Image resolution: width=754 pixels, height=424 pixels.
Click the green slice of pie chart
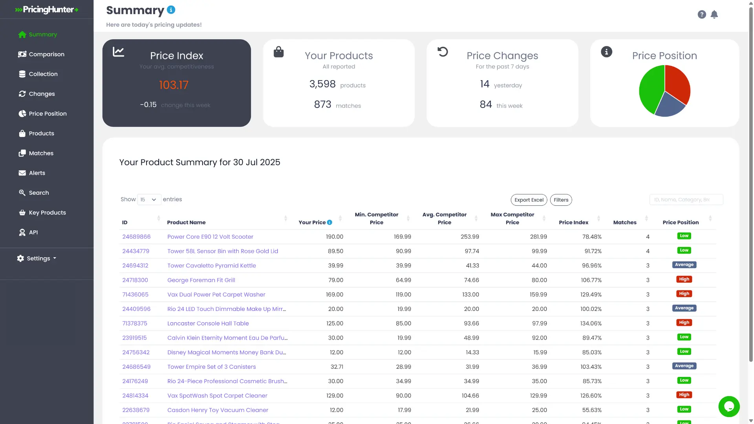coord(651,90)
